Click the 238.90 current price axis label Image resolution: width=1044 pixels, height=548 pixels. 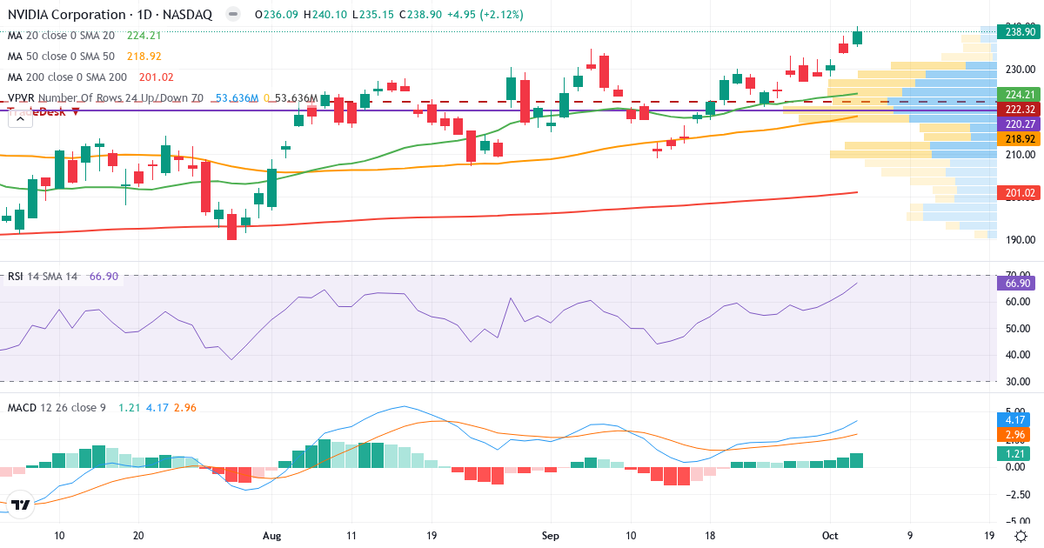[x=1019, y=31]
